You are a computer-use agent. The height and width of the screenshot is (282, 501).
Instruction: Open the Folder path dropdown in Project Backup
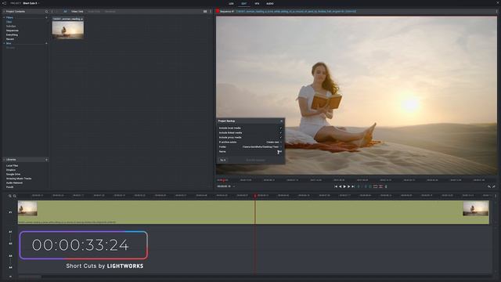click(x=262, y=146)
